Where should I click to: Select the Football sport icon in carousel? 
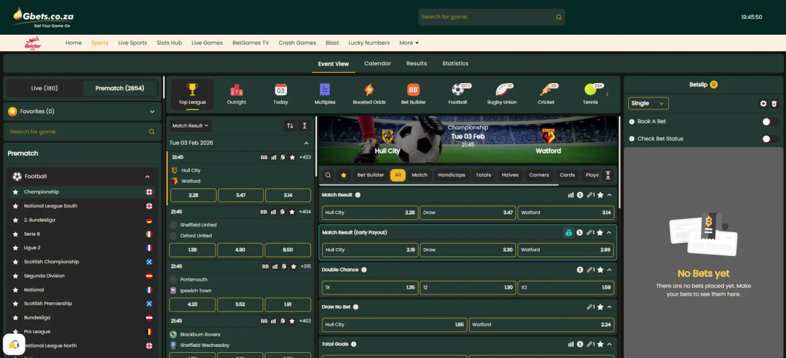pos(457,90)
